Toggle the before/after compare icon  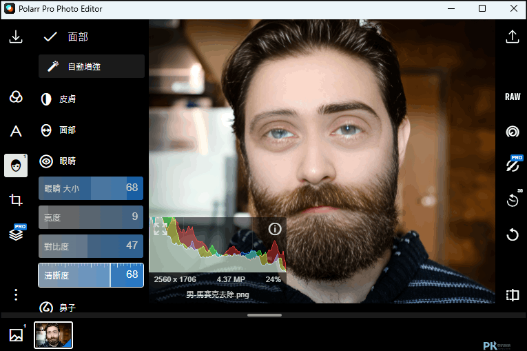[513, 295]
